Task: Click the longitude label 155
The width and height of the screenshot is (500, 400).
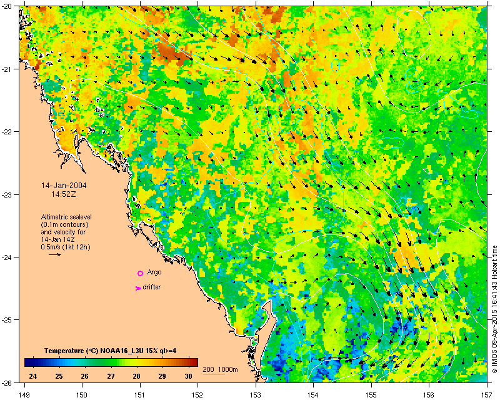Action: click(x=371, y=395)
